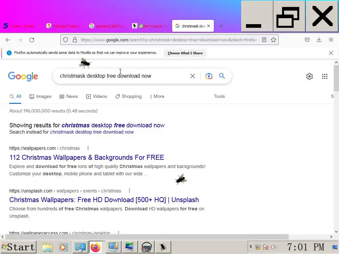The height and width of the screenshot is (254, 339).
Task: Click horizontal scrollbar right arrow
Action: coord(331,237)
